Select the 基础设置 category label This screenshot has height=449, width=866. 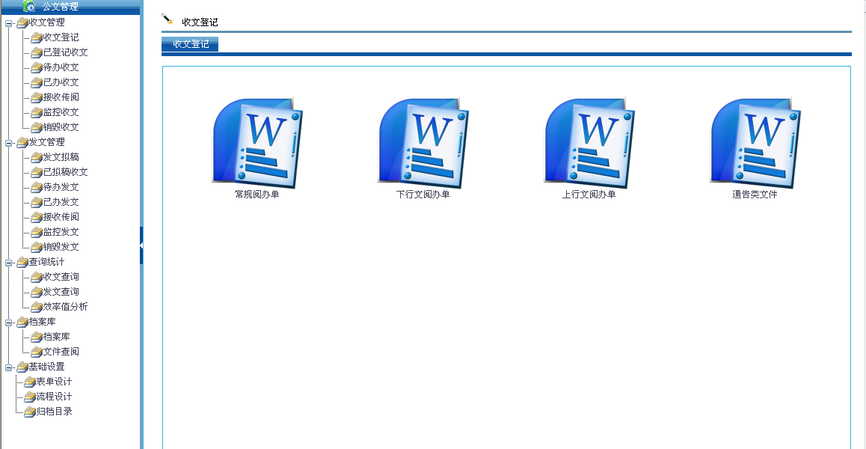[46, 367]
